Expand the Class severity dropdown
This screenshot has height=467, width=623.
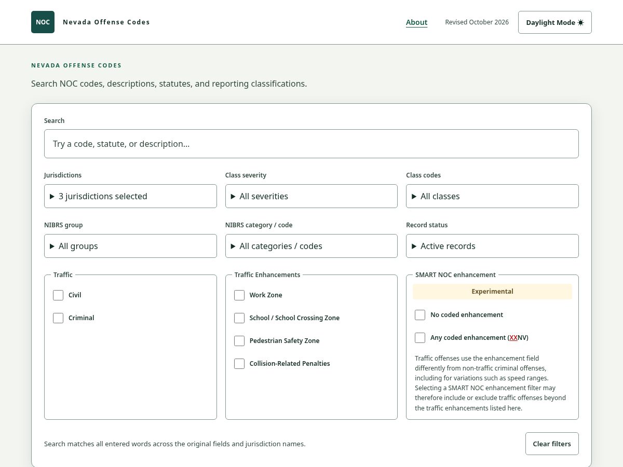coord(311,196)
